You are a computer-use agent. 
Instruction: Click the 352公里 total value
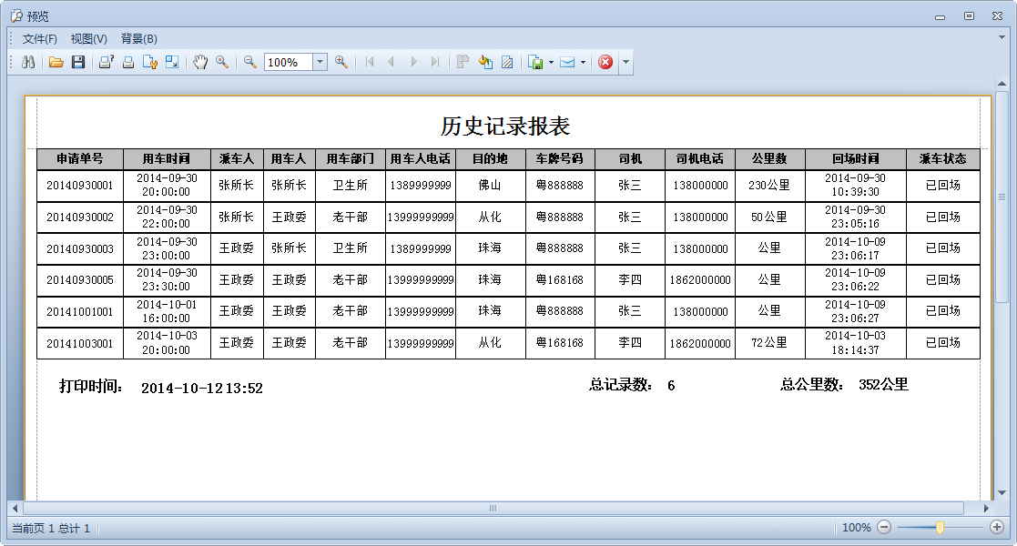[883, 385]
